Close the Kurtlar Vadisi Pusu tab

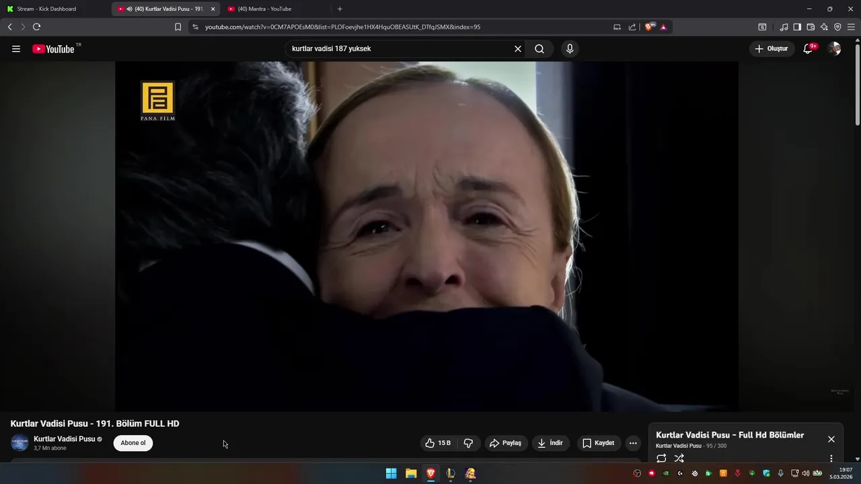pyautogui.click(x=213, y=9)
